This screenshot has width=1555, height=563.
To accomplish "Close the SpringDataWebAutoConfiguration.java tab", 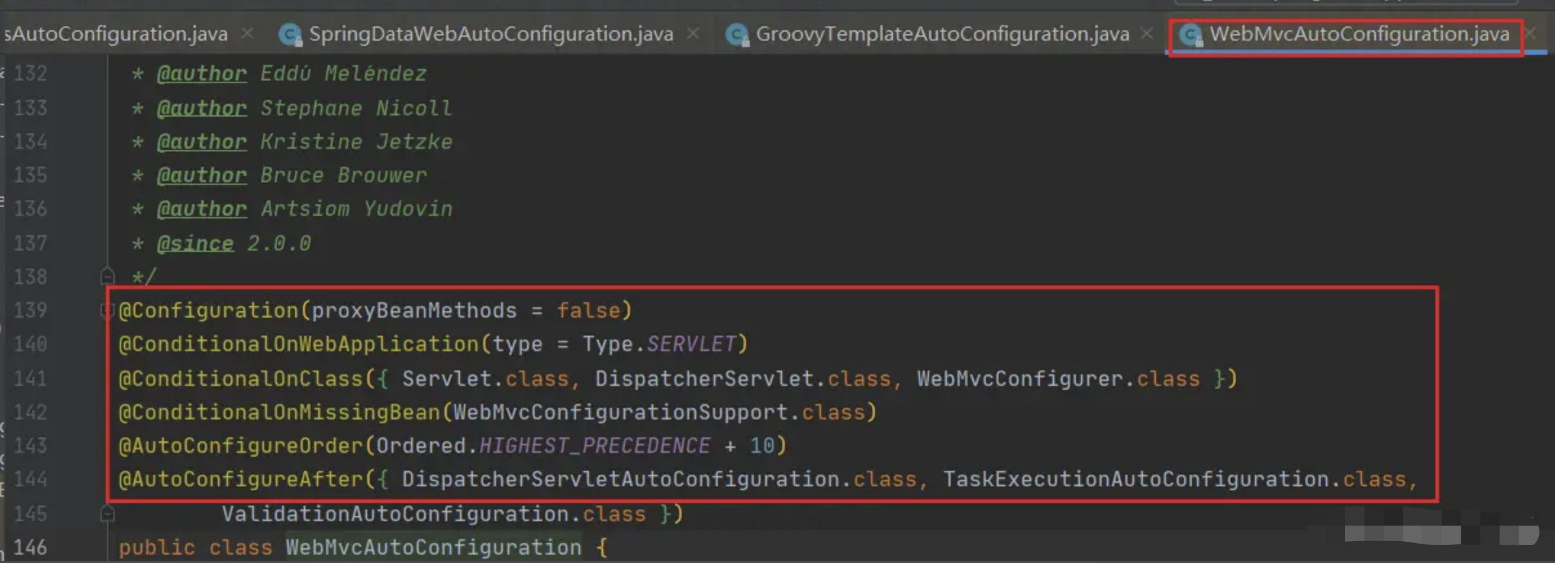I will [x=693, y=33].
